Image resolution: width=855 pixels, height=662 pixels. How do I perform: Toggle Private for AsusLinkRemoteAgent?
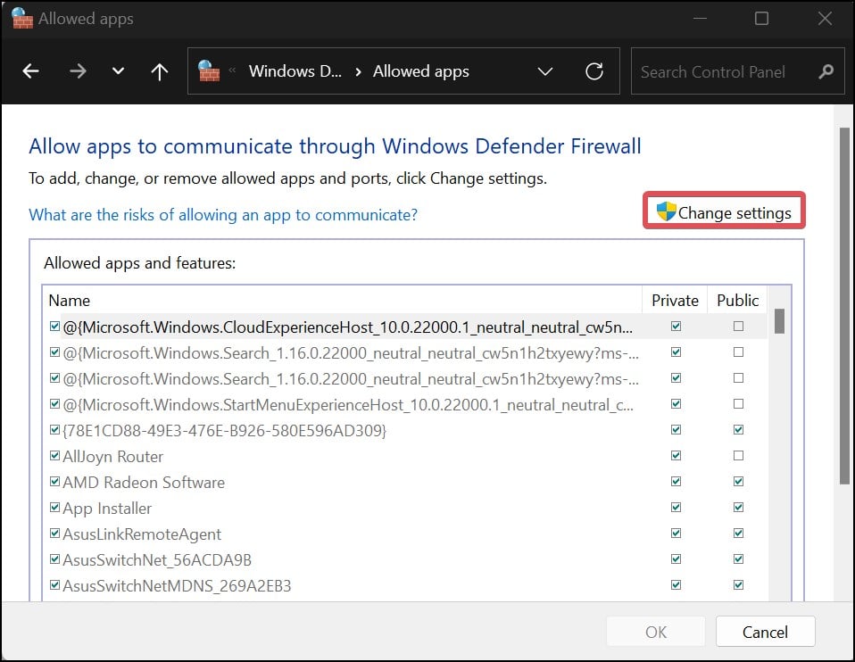pyautogui.click(x=677, y=534)
